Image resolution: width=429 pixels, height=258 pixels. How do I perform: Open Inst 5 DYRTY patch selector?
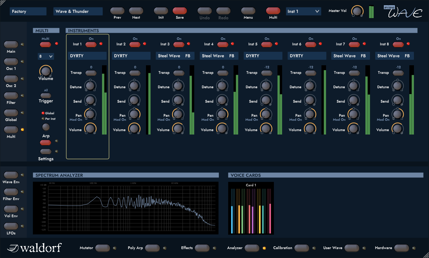click(x=263, y=56)
